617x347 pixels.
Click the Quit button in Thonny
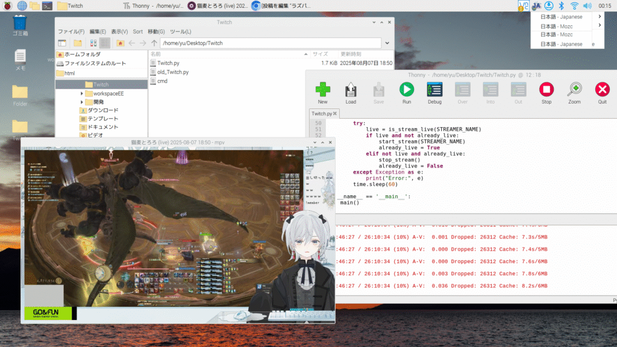pyautogui.click(x=602, y=93)
